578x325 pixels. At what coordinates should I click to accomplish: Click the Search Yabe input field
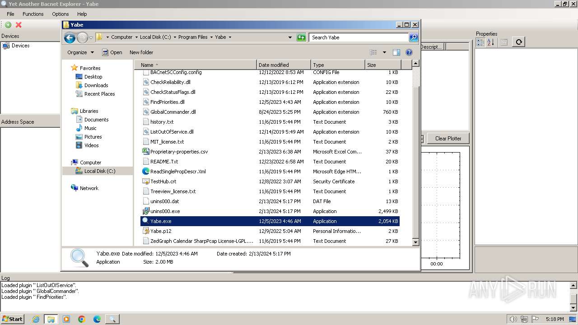(359, 37)
